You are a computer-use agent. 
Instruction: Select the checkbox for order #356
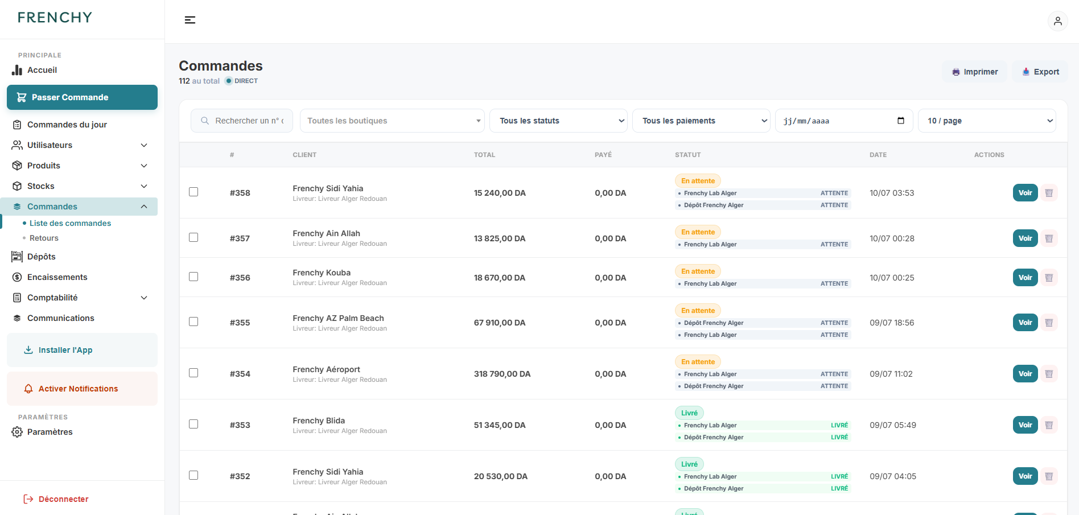coord(193,277)
